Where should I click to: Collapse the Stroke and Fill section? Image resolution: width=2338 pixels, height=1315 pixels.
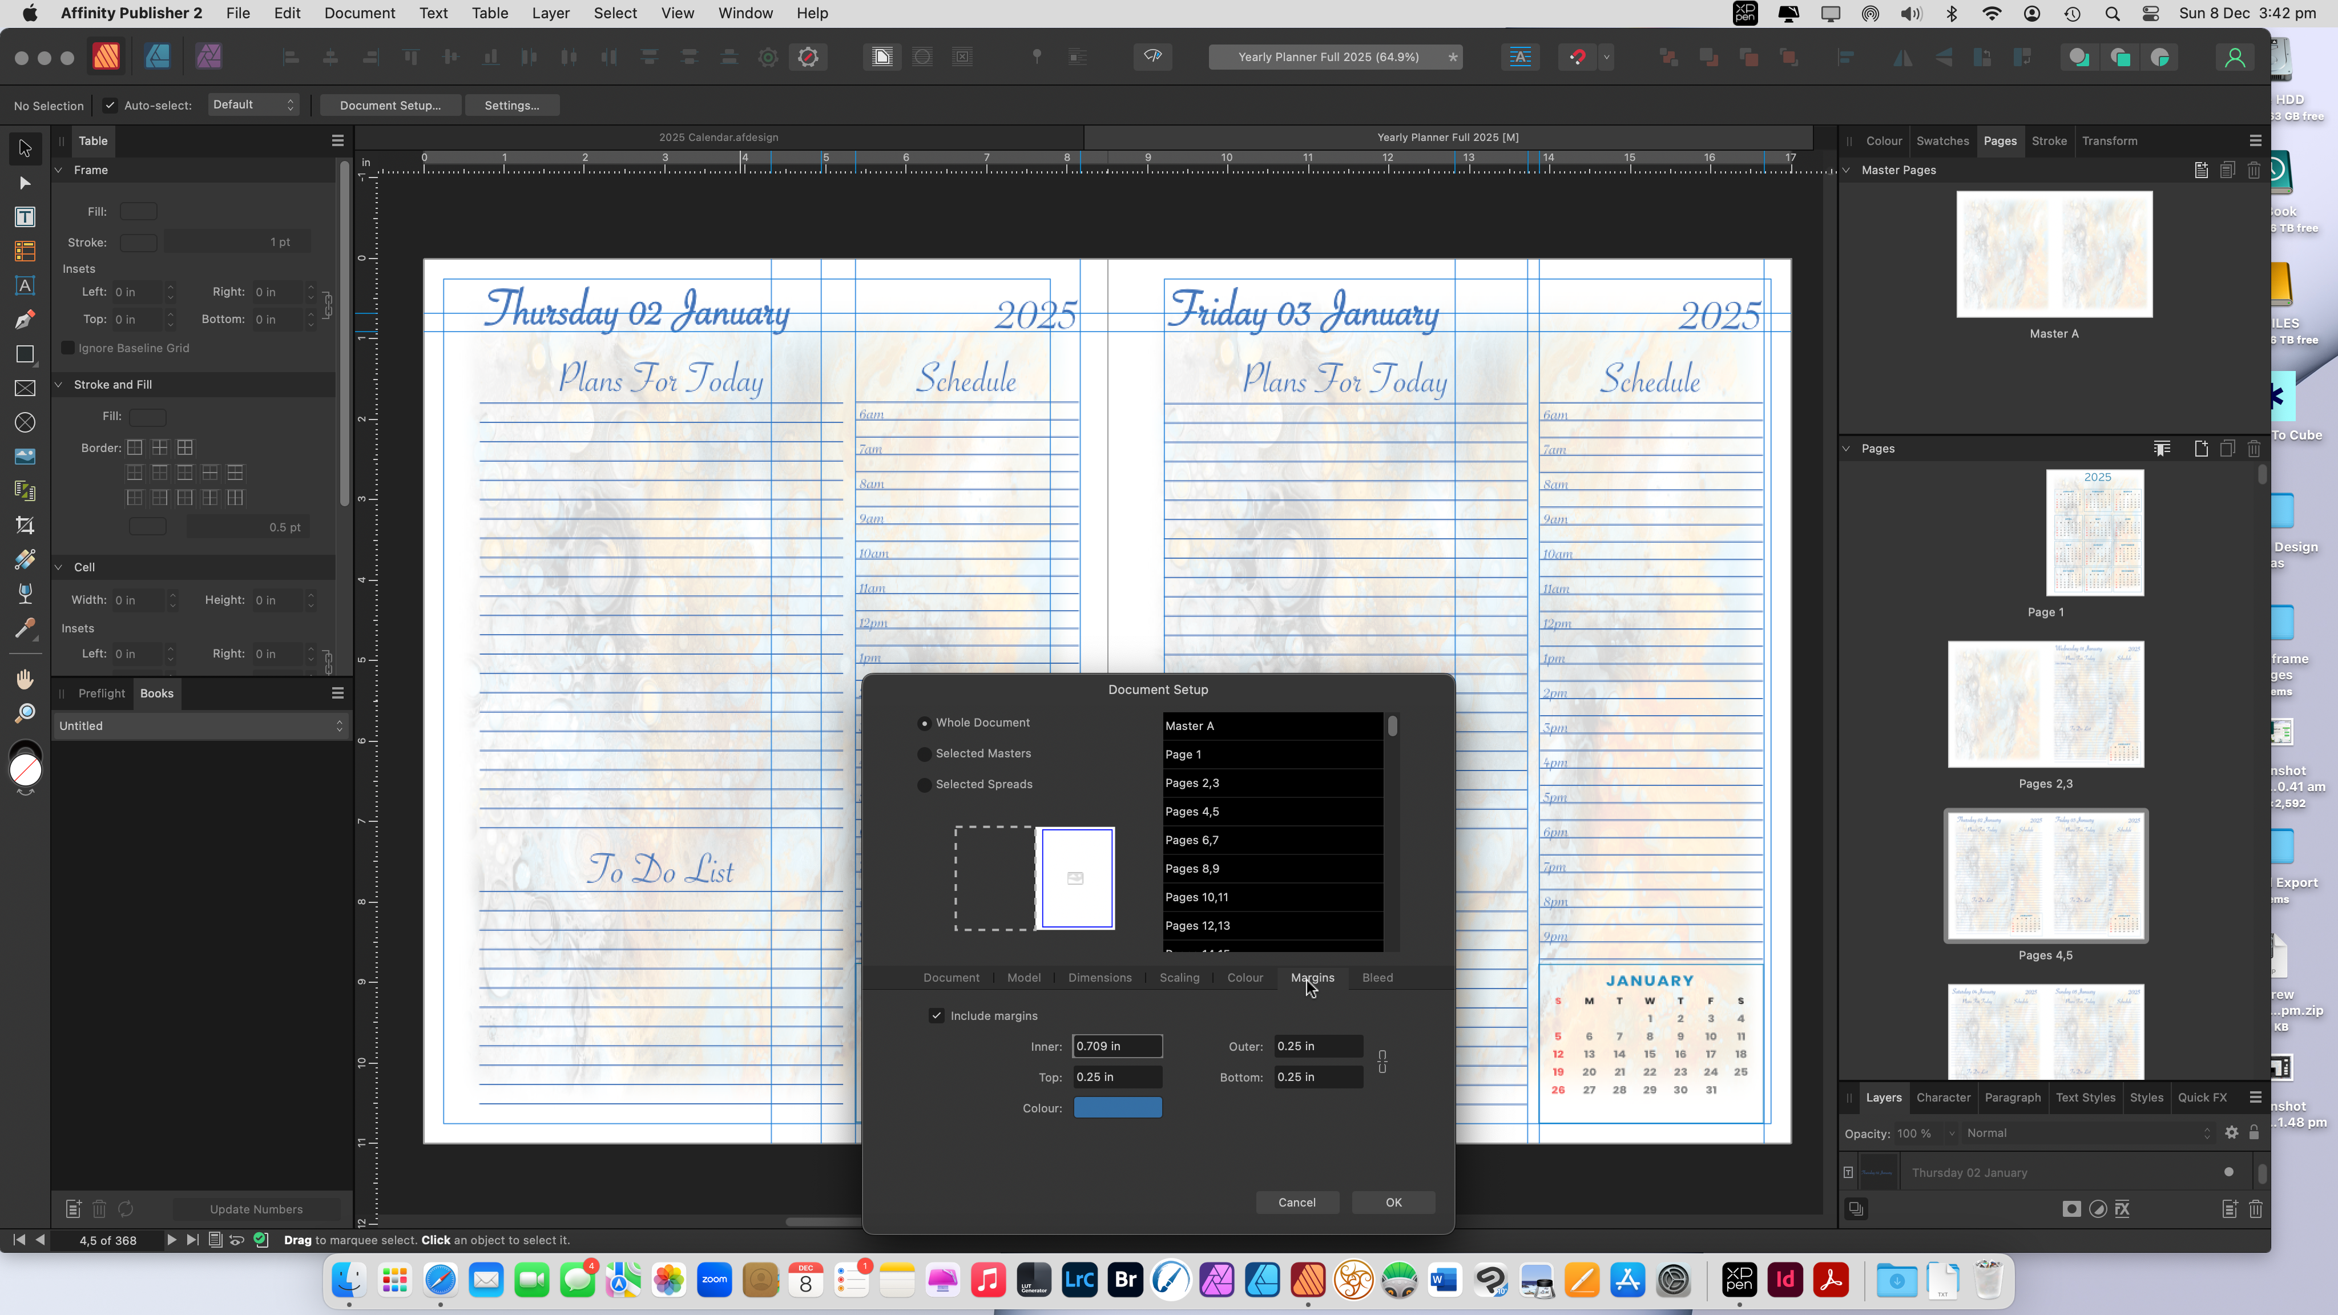pos(59,385)
